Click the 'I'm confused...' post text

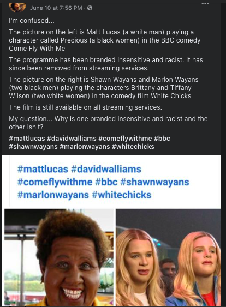(32, 20)
